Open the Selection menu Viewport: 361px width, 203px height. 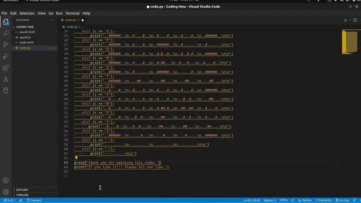27,14
